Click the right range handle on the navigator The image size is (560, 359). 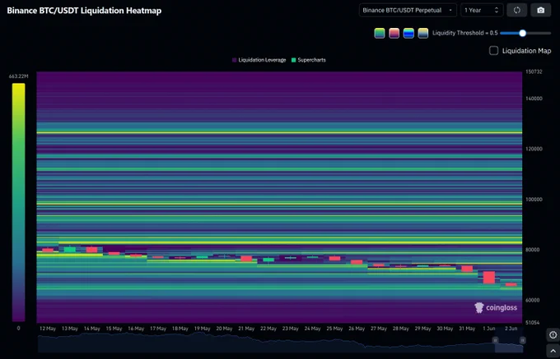click(522, 340)
